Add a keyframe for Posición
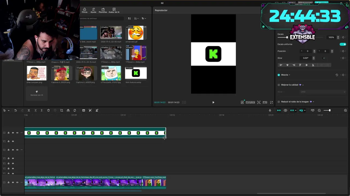 pos(343,51)
